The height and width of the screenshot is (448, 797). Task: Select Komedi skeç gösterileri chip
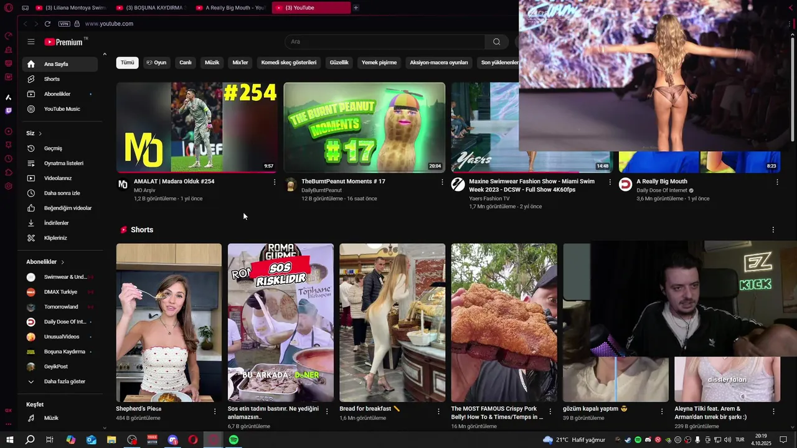[x=289, y=62]
